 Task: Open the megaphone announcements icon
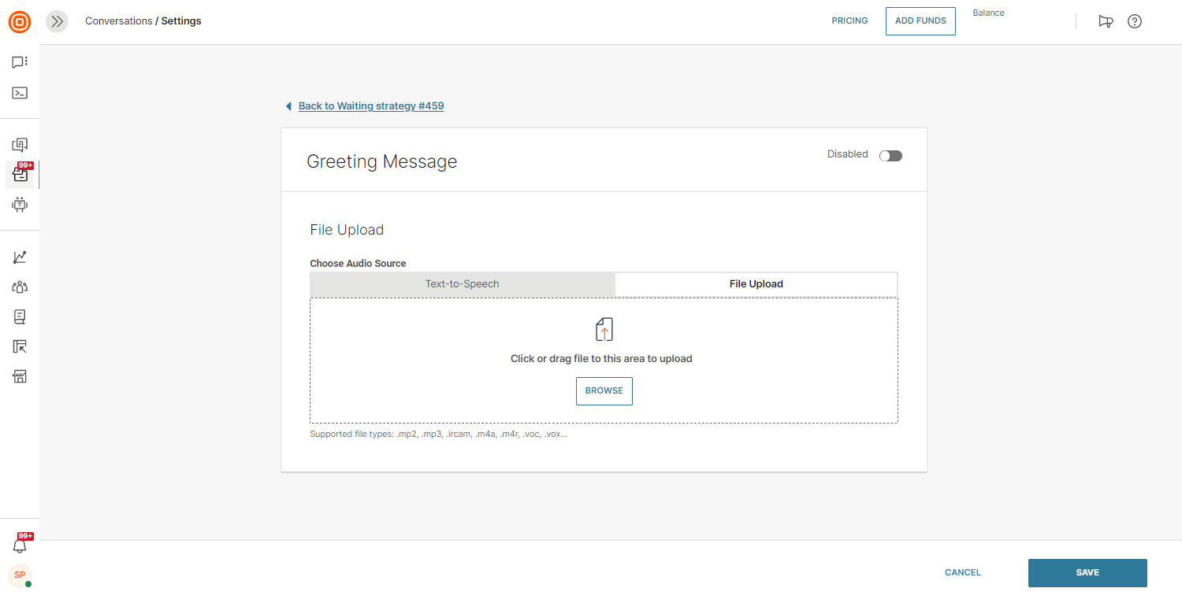(1106, 21)
